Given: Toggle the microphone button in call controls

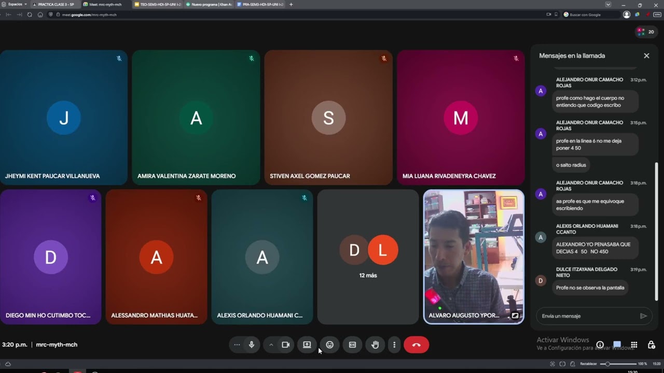Looking at the screenshot, I should (252, 345).
